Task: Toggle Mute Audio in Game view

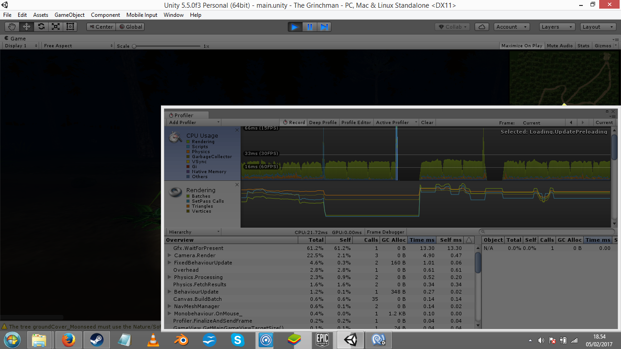Action: click(x=560, y=46)
